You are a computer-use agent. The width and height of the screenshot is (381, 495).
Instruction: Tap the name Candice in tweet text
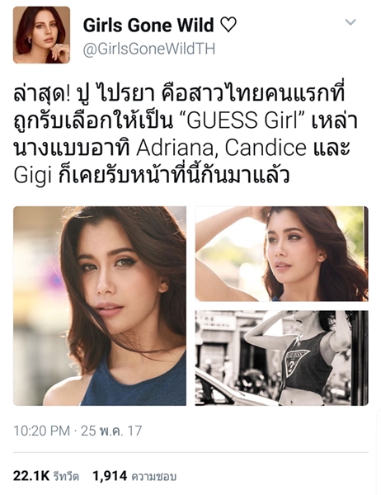coord(266,148)
